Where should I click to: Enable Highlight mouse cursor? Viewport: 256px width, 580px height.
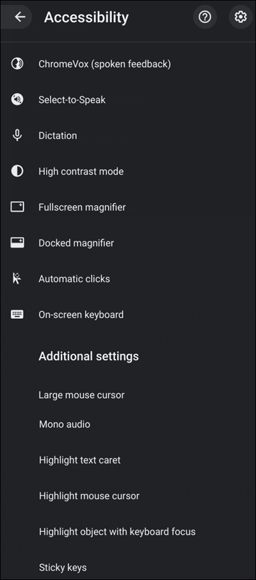(128, 495)
